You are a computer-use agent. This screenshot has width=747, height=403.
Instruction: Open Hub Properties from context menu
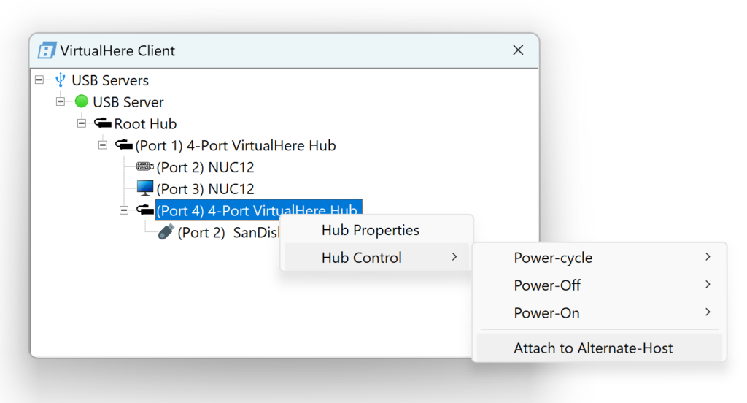tap(370, 230)
